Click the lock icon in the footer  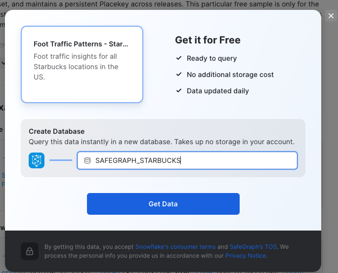(x=30, y=251)
